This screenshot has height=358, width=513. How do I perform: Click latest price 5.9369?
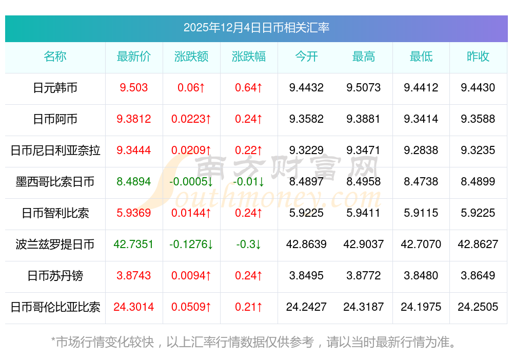click(134, 213)
